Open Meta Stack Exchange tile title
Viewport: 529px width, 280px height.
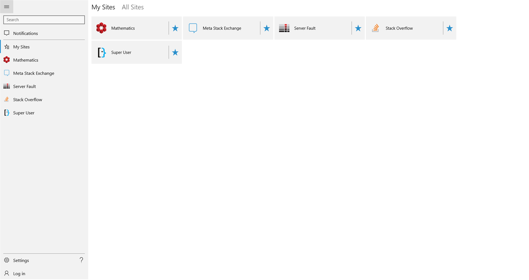pyautogui.click(x=222, y=28)
